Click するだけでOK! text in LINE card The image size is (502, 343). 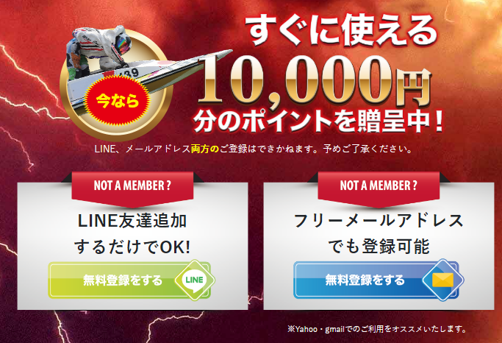pos(132,247)
